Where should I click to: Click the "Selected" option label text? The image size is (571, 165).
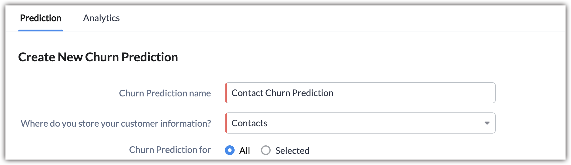[292, 150]
